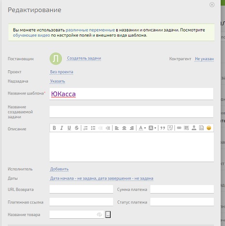Insert a numbered list in description
The width and height of the screenshot is (225, 226).
point(86,128)
